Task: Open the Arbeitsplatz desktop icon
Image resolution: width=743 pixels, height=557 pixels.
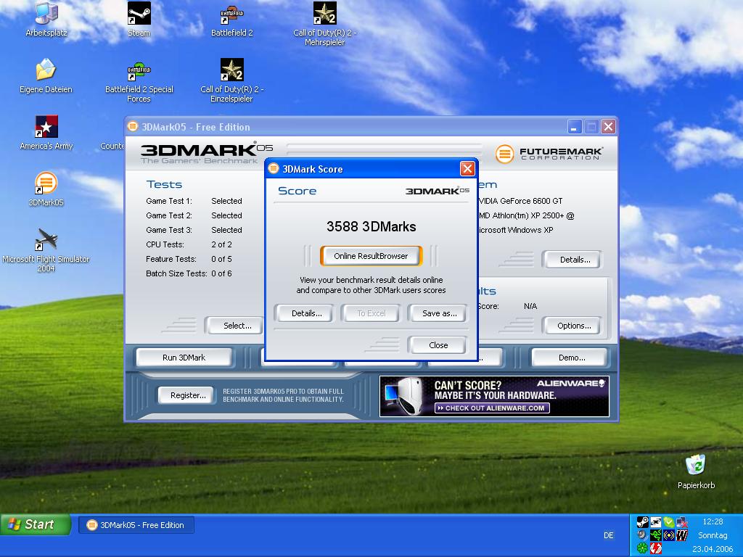Action: [x=46, y=19]
